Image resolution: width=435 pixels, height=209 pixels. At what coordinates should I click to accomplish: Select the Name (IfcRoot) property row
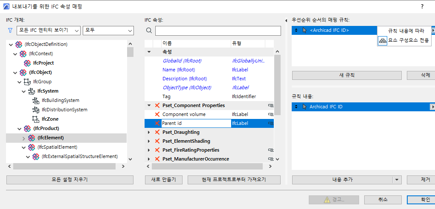click(x=209, y=70)
